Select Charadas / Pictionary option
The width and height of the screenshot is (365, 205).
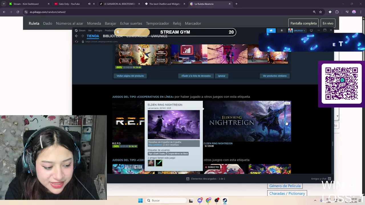pos(287,193)
